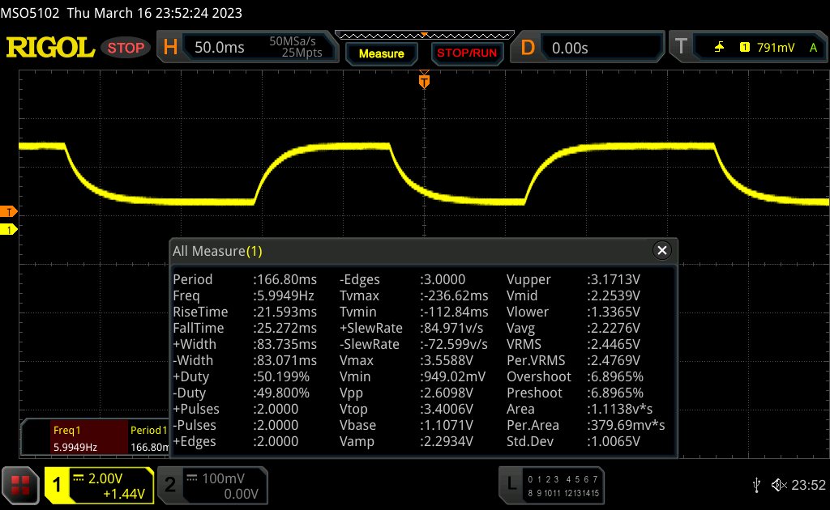Enable channel 2 showing 100mV
The image size is (830, 510).
click(x=212, y=485)
